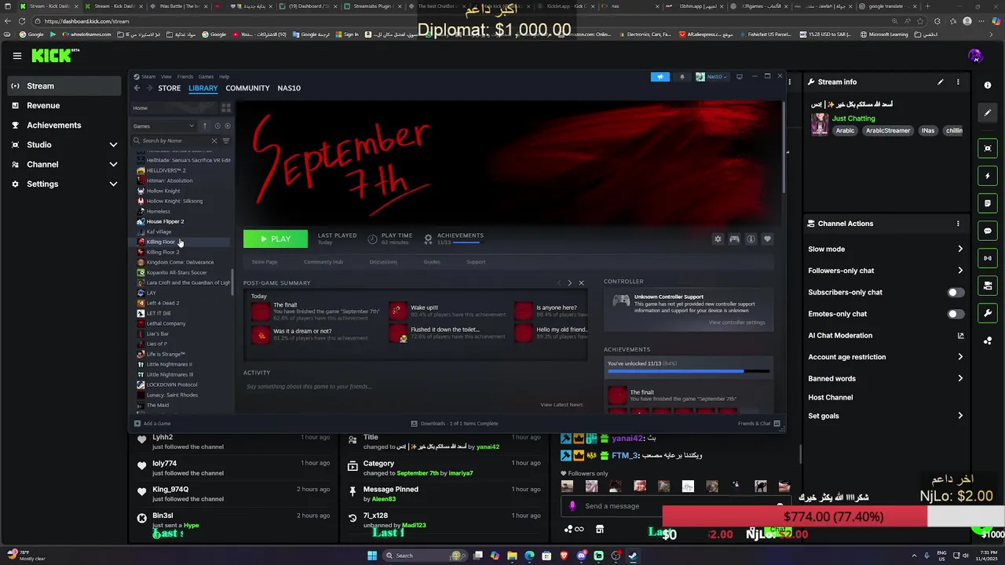Open the Help menu in Steam
The width and height of the screenshot is (1005, 565).
(x=224, y=77)
